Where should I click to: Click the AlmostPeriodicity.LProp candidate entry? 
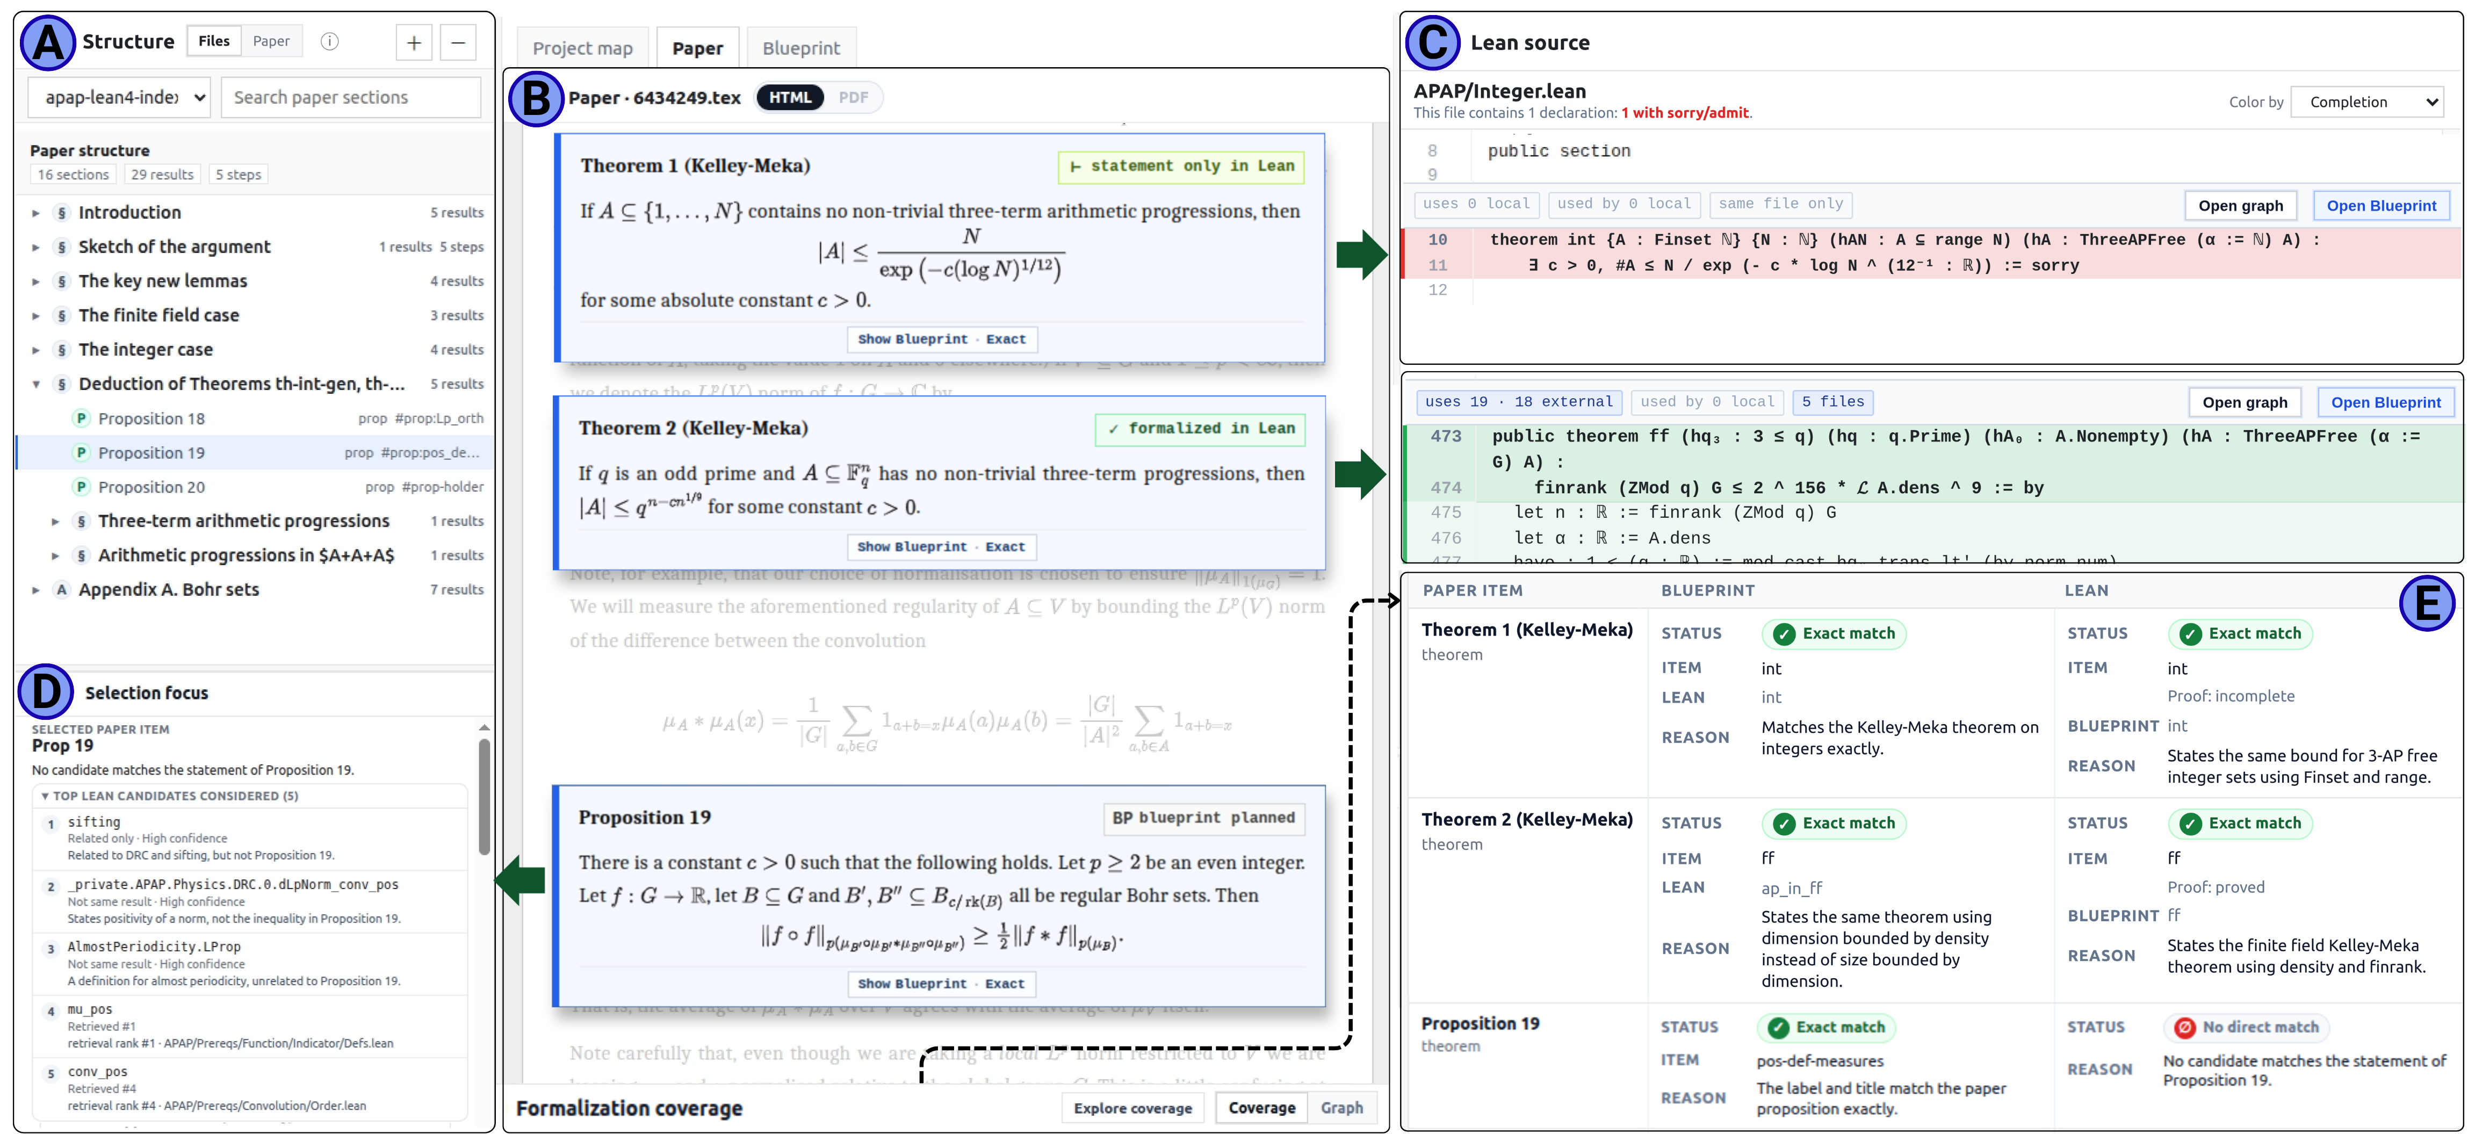tap(250, 963)
